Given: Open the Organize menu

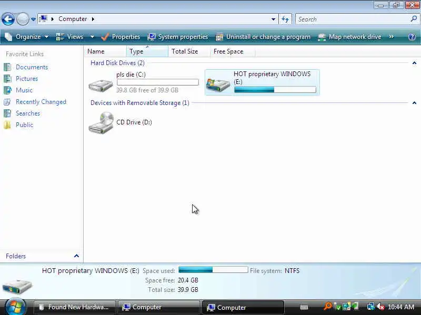Looking at the screenshot, I should pyautogui.click(x=27, y=37).
